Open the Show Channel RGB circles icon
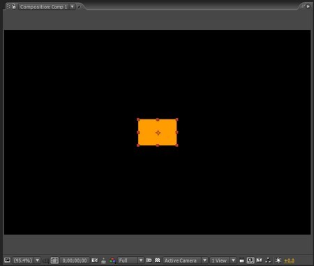314x266 pixels. click(112, 260)
